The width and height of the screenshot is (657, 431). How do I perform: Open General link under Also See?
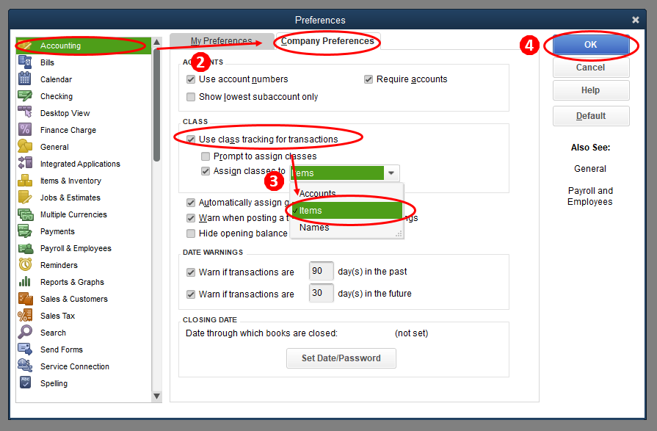590,169
